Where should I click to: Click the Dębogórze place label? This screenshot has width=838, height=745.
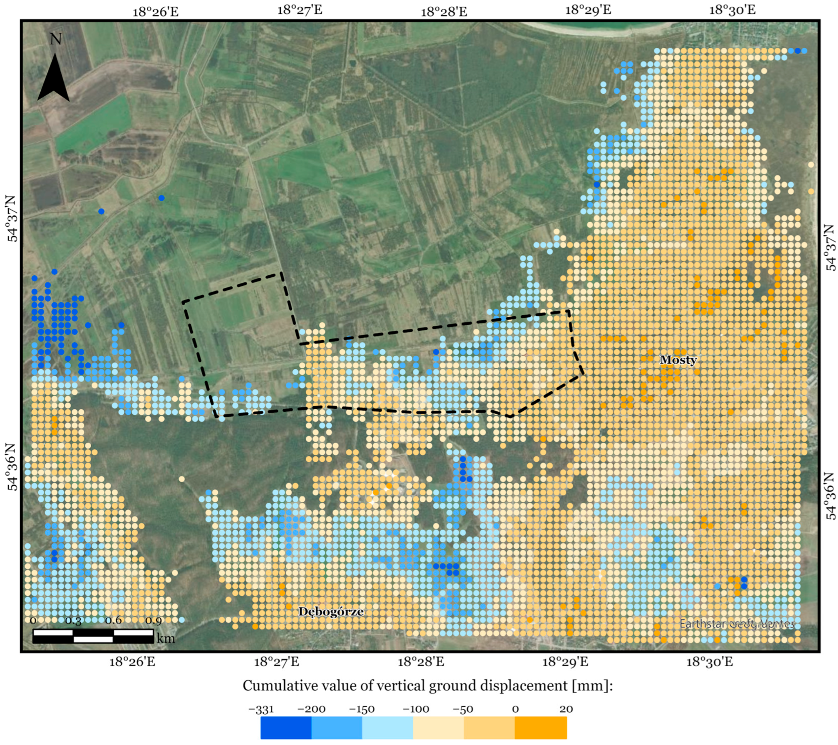tap(331, 611)
